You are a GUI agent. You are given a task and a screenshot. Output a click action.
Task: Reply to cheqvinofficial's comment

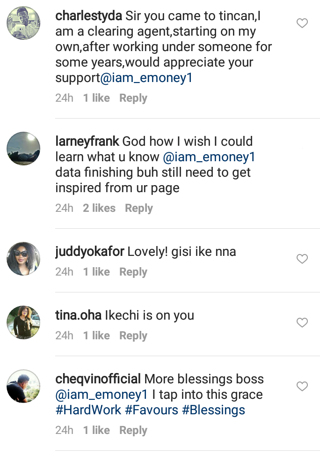click(133, 430)
